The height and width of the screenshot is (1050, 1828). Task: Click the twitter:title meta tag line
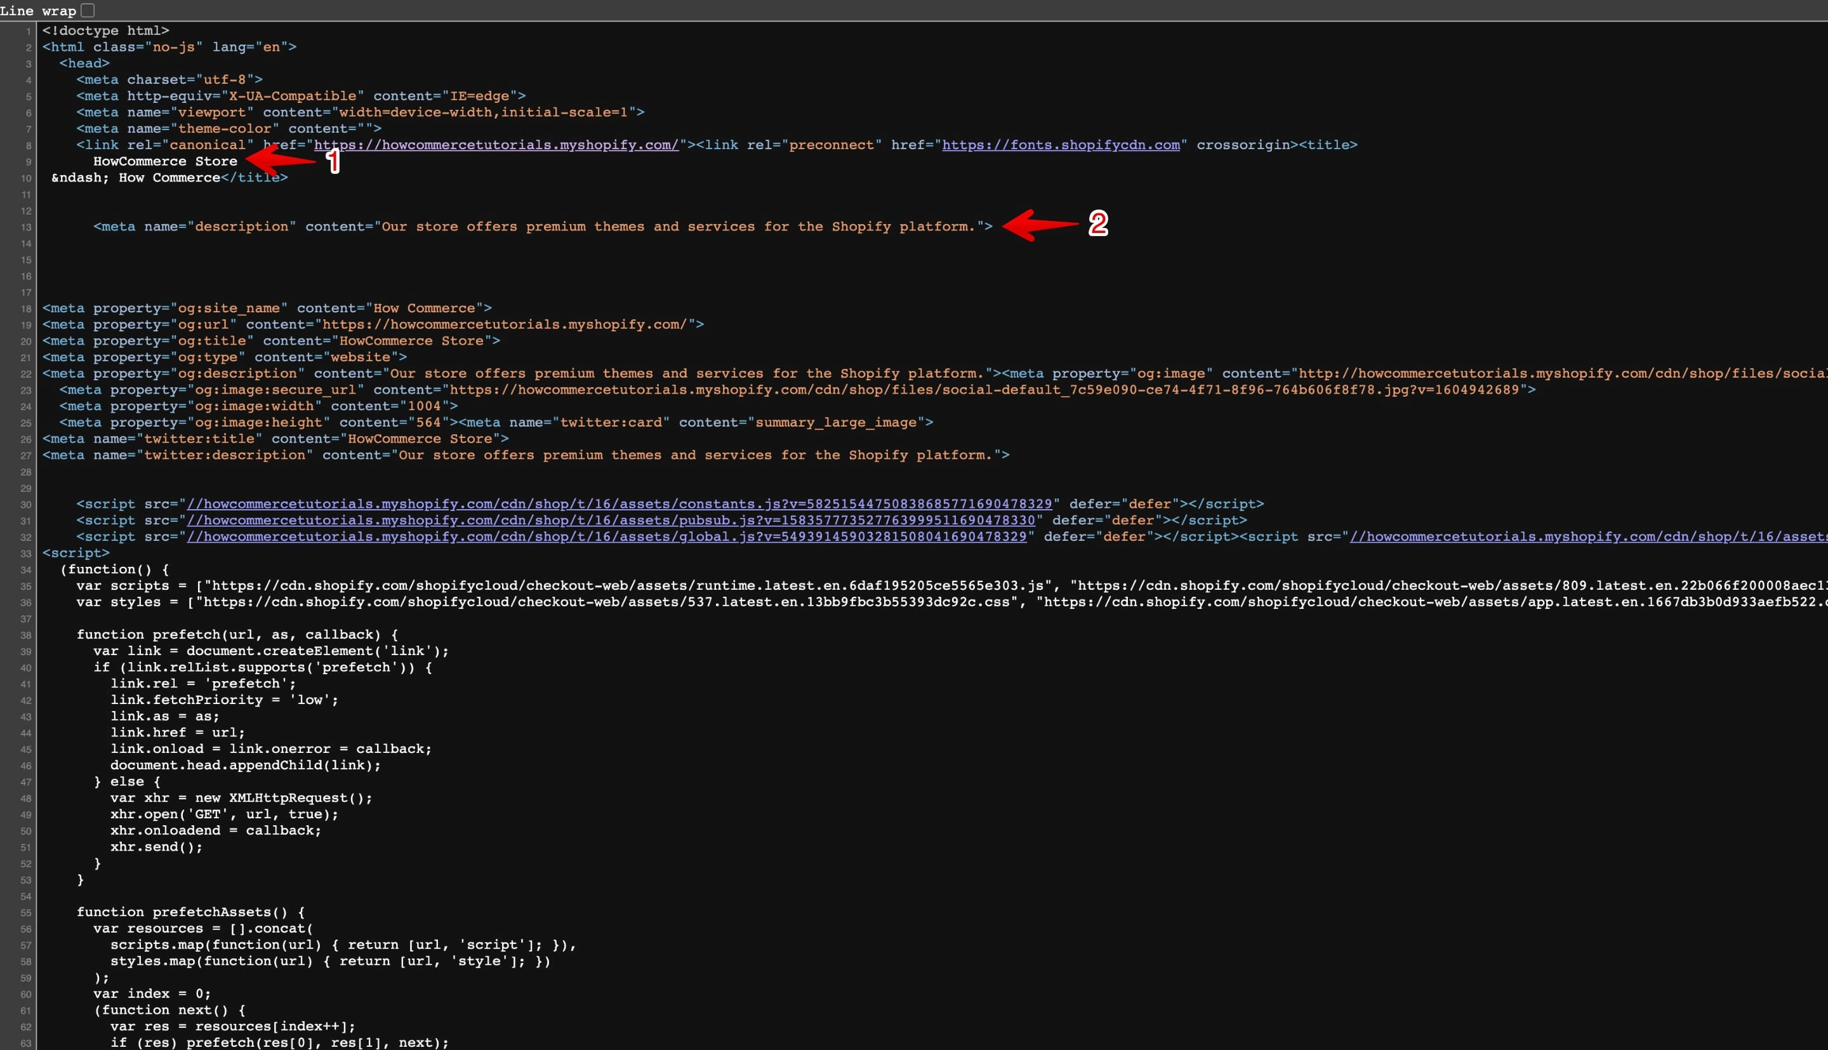(275, 439)
